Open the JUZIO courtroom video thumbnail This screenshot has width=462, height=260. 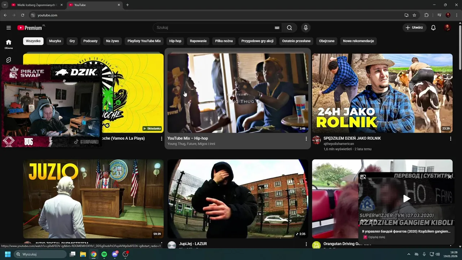pyautogui.click(x=93, y=199)
